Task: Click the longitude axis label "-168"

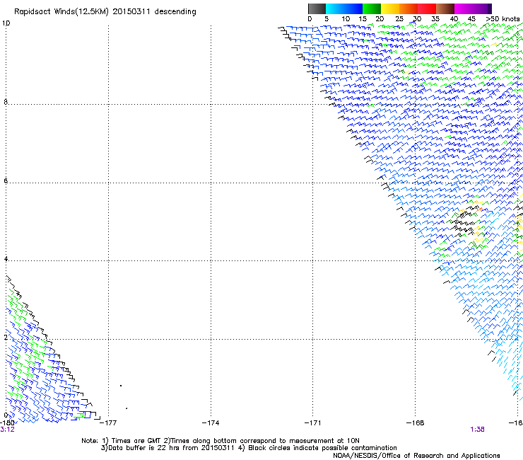Action: coord(415,423)
